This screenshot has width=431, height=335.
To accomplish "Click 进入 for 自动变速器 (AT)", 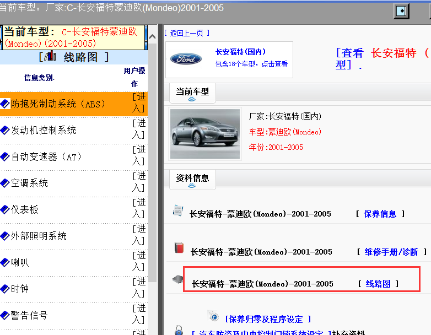I will pos(139,155).
